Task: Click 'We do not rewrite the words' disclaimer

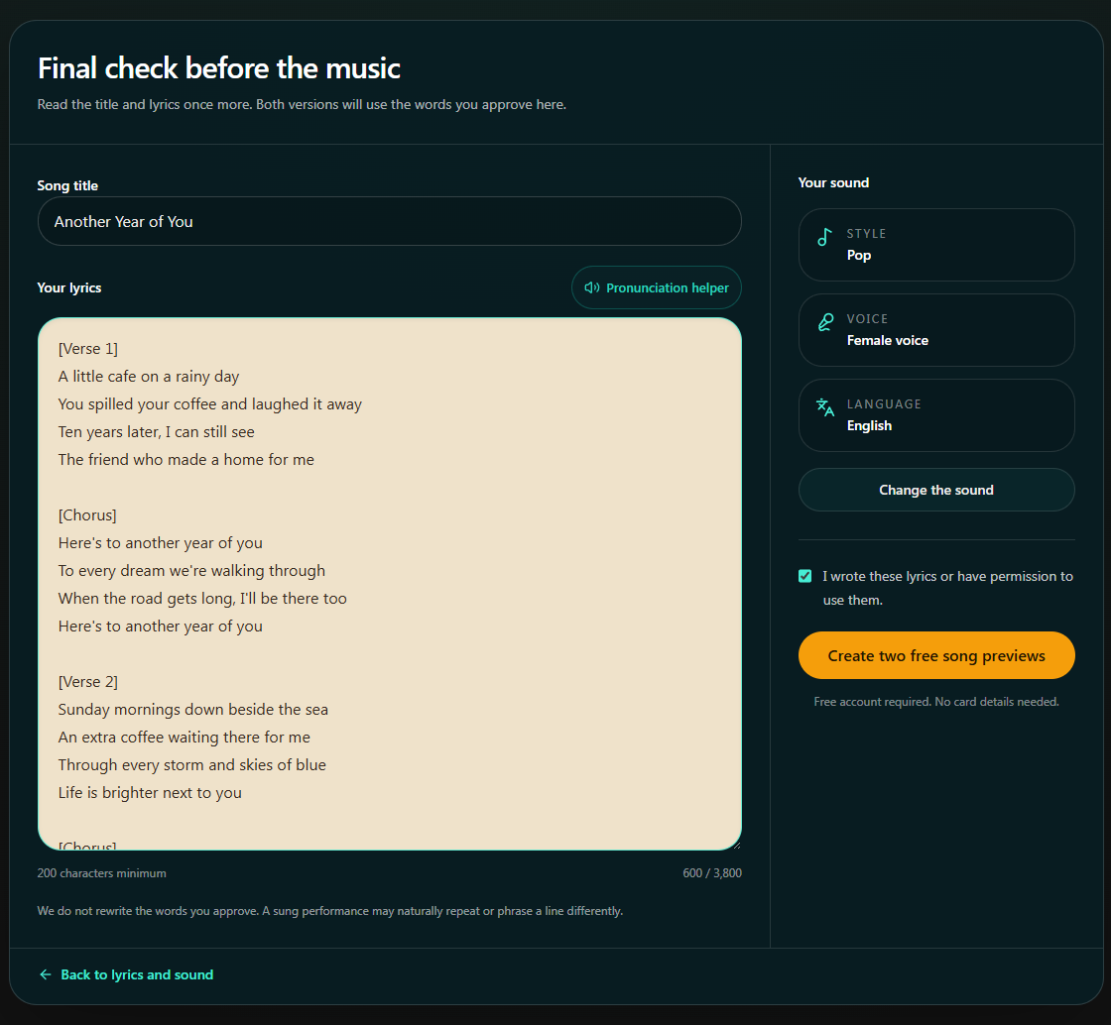Action: 329,910
